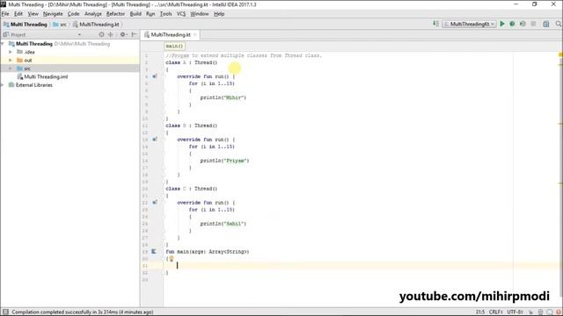
Task: Open the Help menu
Action: (x=219, y=14)
